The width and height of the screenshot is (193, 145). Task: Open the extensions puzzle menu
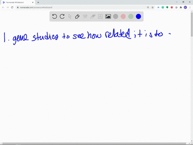181,7
